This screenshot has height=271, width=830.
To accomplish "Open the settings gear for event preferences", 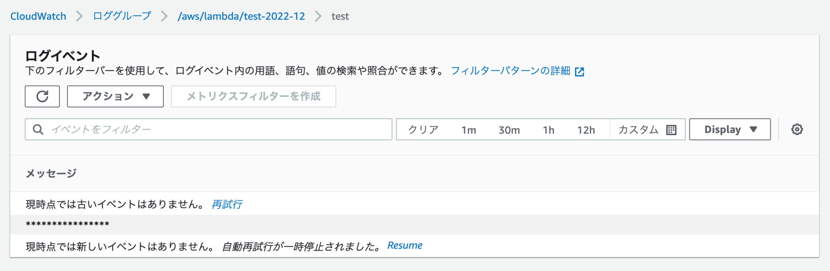I will point(796,129).
